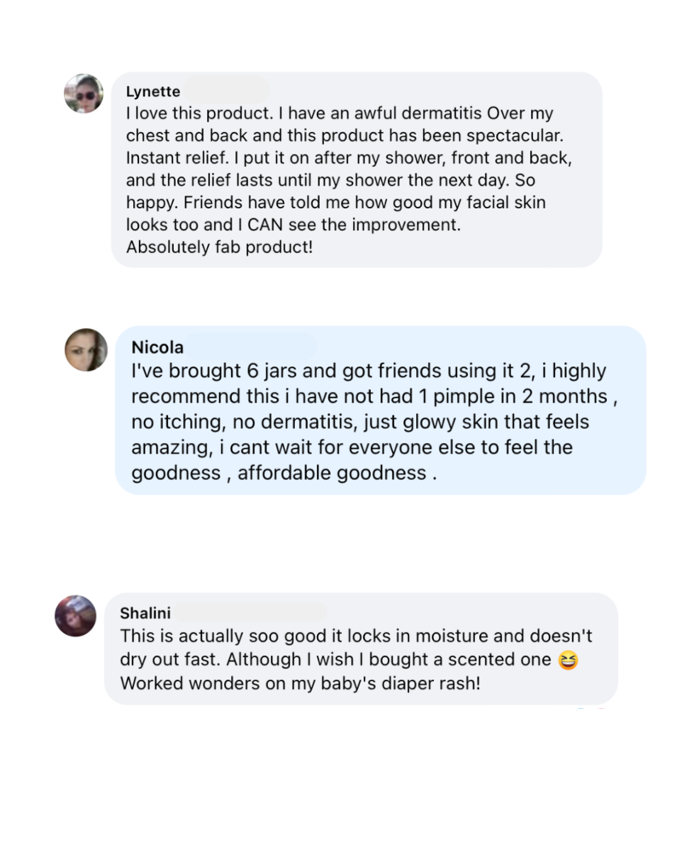Open Nicola's profile avatar
The height and width of the screenshot is (852, 682).
click(86, 349)
